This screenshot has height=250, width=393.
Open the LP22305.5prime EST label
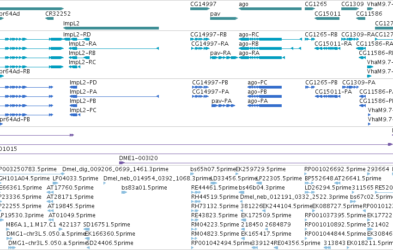(x=279, y=179)
